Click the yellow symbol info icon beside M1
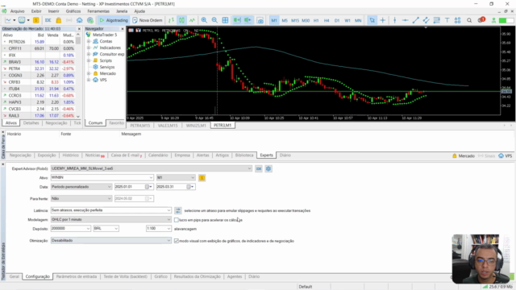The height and width of the screenshot is (290, 516). [202, 178]
